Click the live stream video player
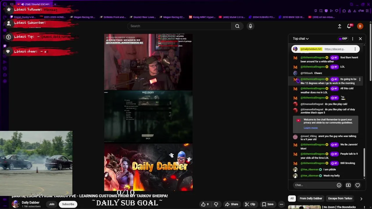Screen dimensions: 372x209 [x=148, y=112]
